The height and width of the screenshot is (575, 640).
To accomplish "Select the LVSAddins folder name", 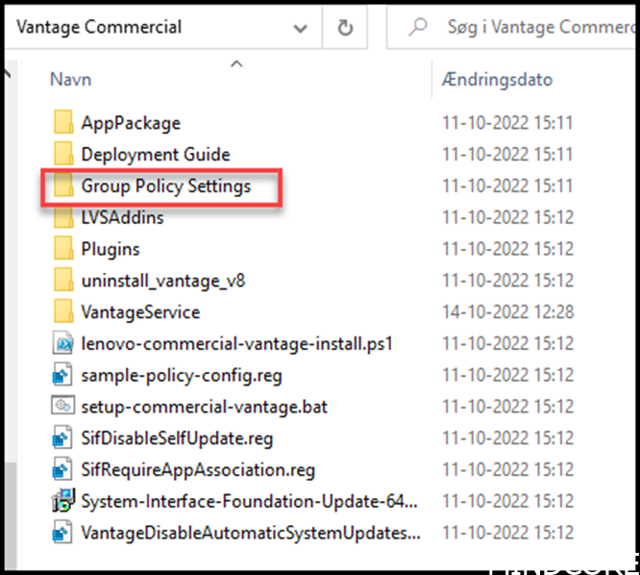I will 122,217.
